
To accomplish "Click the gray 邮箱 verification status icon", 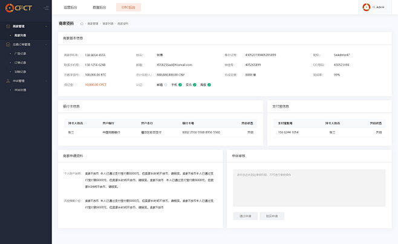I will [166, 85].
